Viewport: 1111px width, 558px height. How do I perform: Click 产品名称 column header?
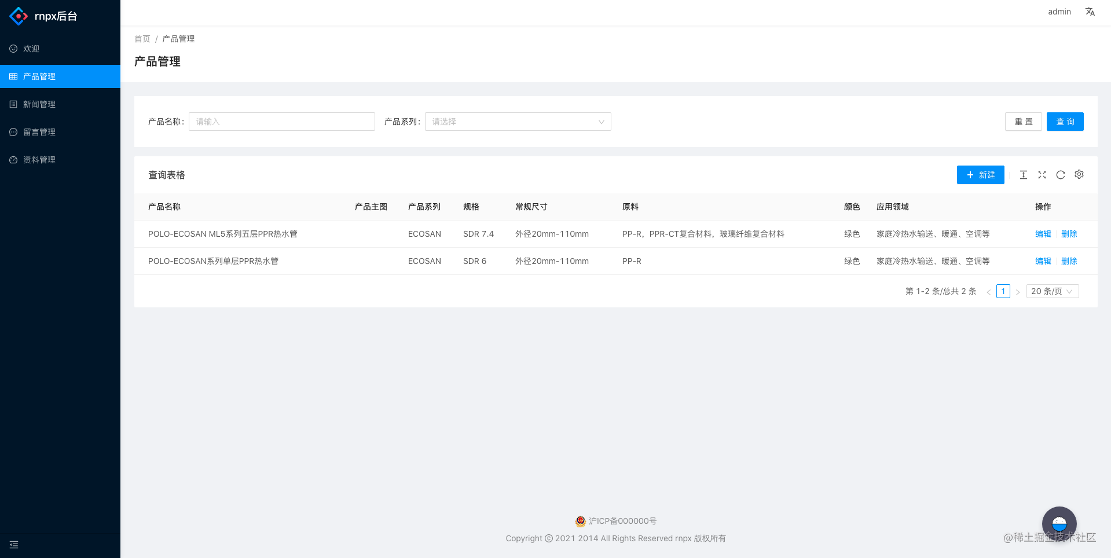(x=164, y=207)
